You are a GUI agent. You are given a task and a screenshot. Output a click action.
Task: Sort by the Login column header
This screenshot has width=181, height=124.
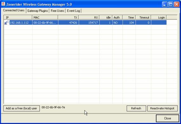click(x=159, y=17)
